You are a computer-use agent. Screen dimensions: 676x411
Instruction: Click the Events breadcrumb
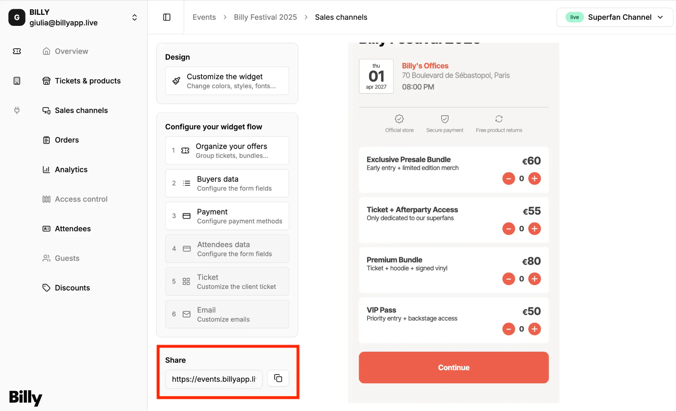pyautogui.click(x=204, y=17)
